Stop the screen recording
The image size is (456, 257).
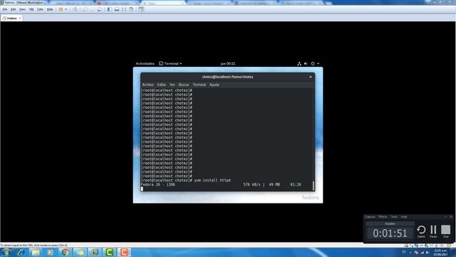coord(445,231)
